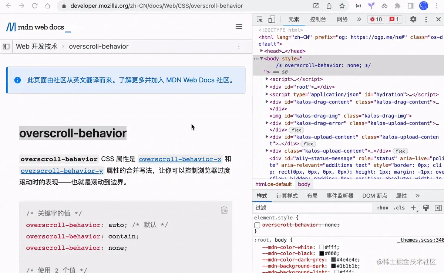This screenshot has width=444, height=273.
Task: Show the 1 issue badge
Action: [394, 20]
